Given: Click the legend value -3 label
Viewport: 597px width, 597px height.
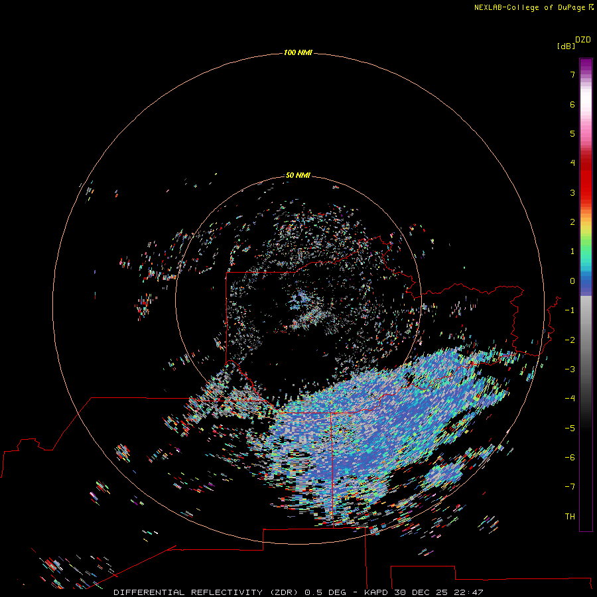Looking at the screenshot, I should 570,369.
